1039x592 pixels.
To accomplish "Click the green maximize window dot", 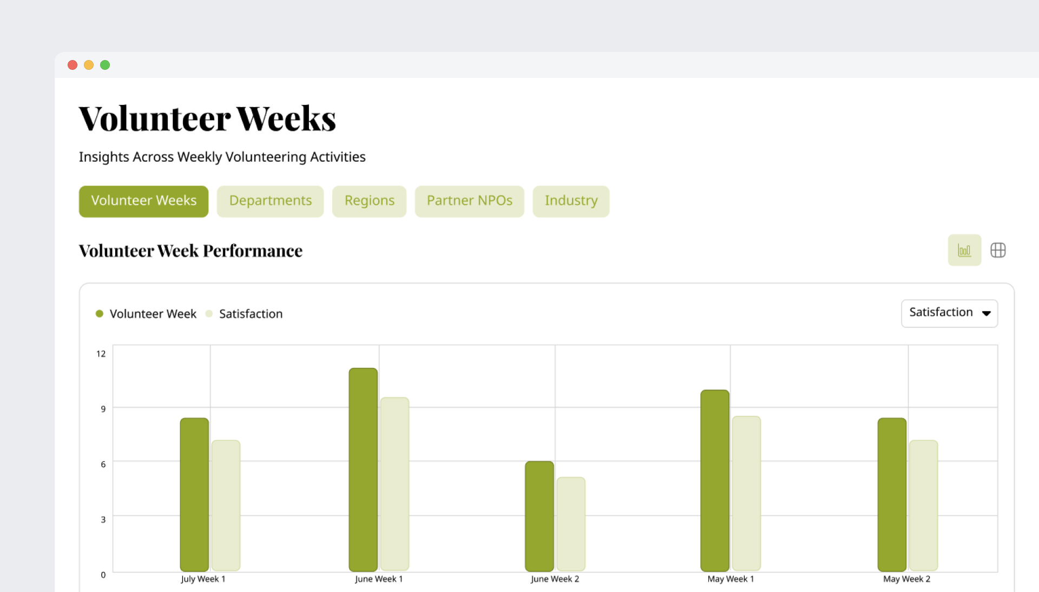I will (x=105, y=65).
